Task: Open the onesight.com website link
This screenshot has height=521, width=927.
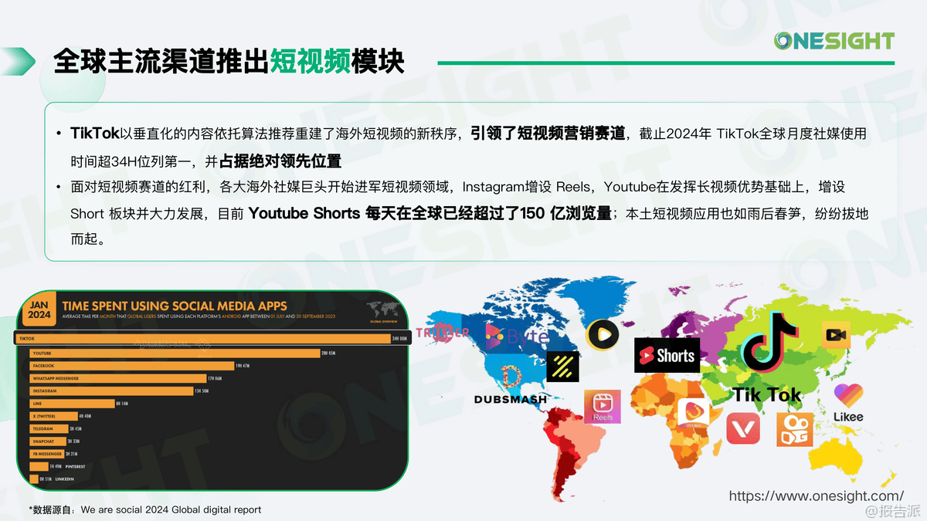Action: pyautogui.click(x=816, y=496)
